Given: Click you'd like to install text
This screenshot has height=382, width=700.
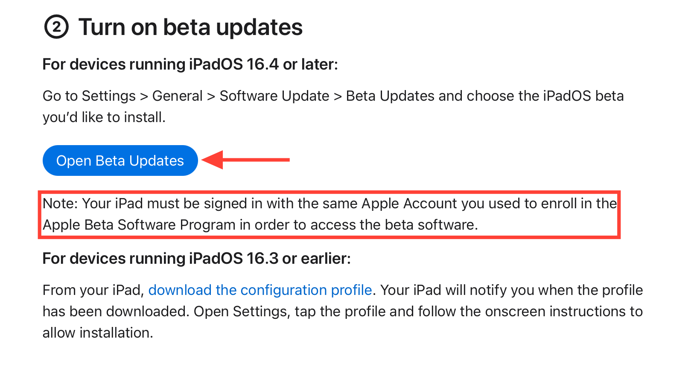Looking at the screenshot, I should click(104, 117).
